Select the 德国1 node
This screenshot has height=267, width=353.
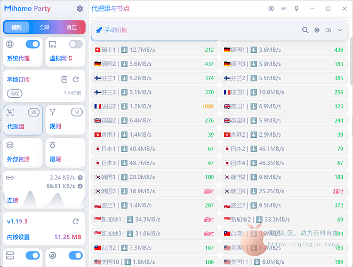point(284,50)
